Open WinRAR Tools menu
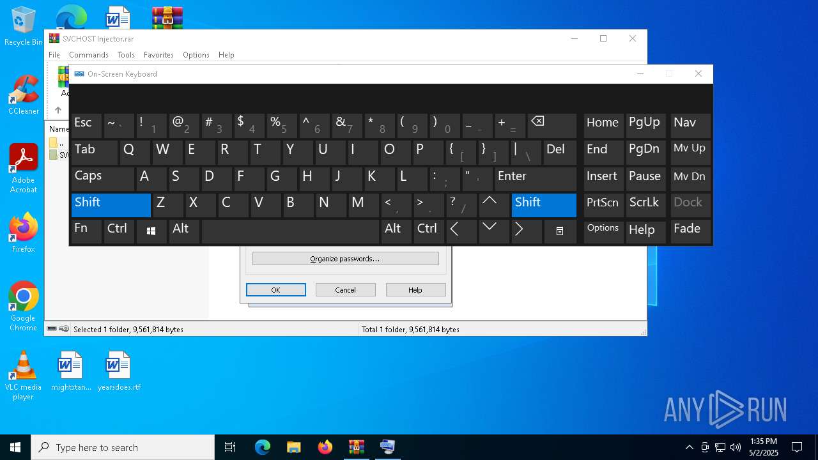Viewport: 818px width, 460px height. (126, 55)
